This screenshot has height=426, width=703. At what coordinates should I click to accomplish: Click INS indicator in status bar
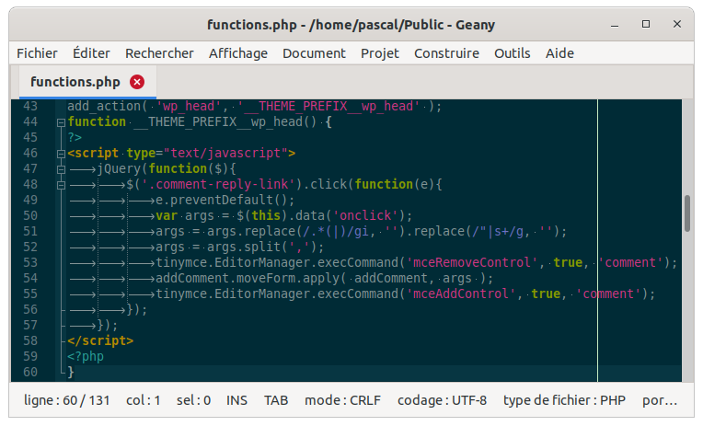coord(236,400)
